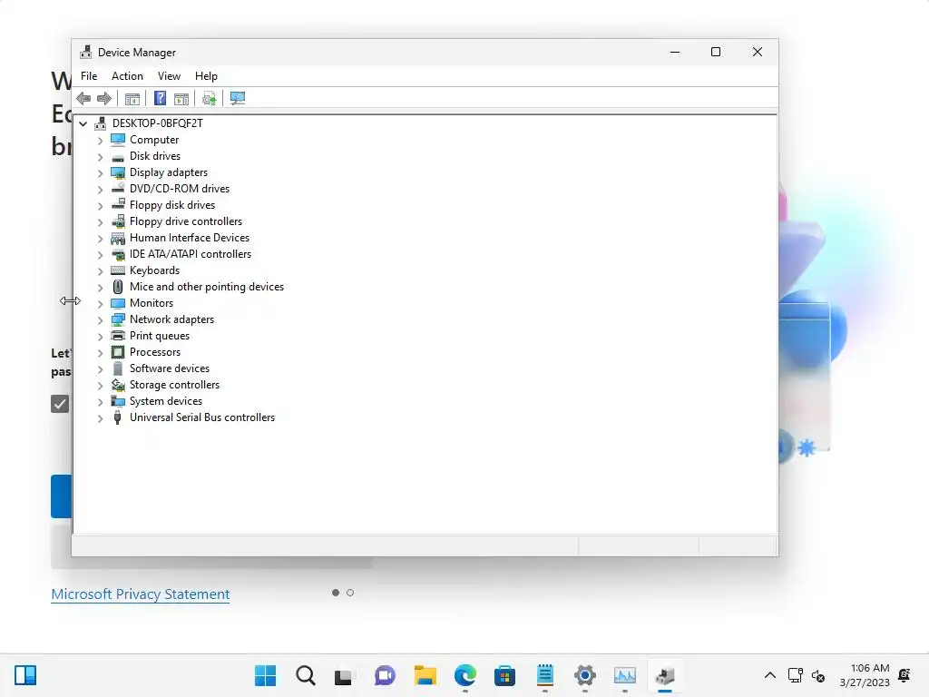
Task: Open the Help menu
Action: coord(206,76)
